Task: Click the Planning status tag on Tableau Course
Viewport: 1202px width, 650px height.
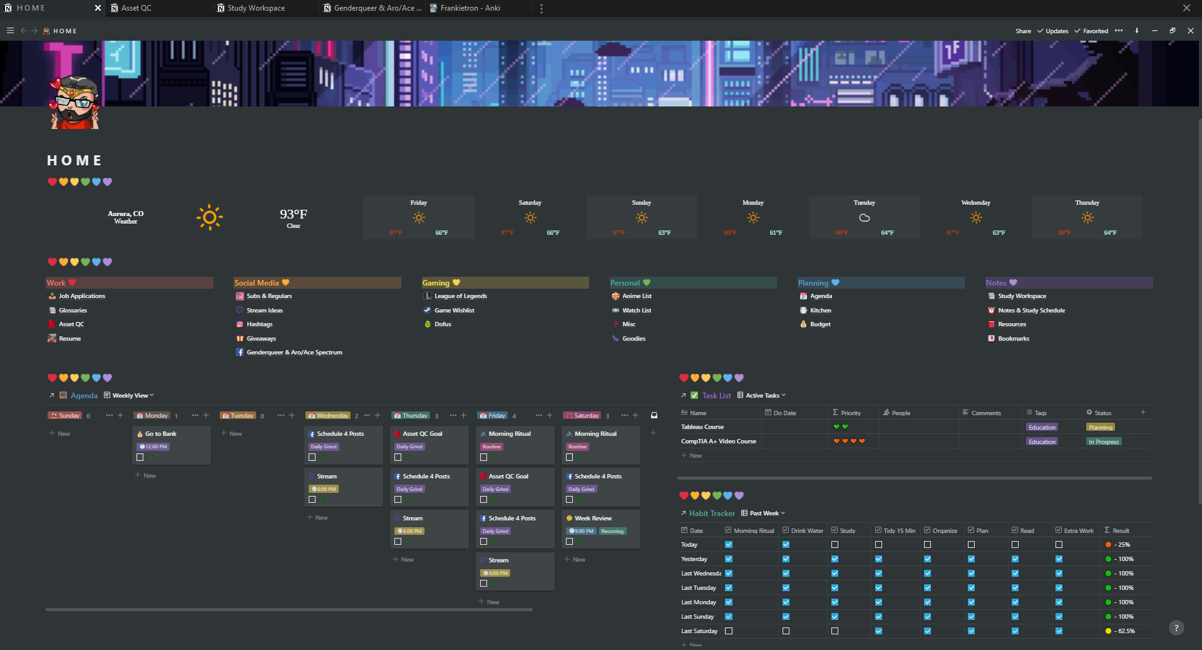Action: tap(1100, 427)
